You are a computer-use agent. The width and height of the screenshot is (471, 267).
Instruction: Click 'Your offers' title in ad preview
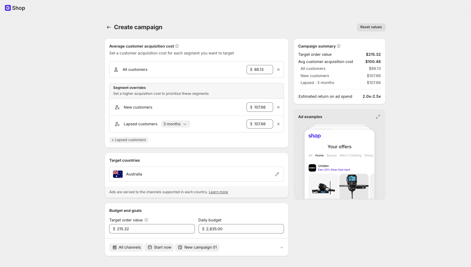(x=340, y=147)
